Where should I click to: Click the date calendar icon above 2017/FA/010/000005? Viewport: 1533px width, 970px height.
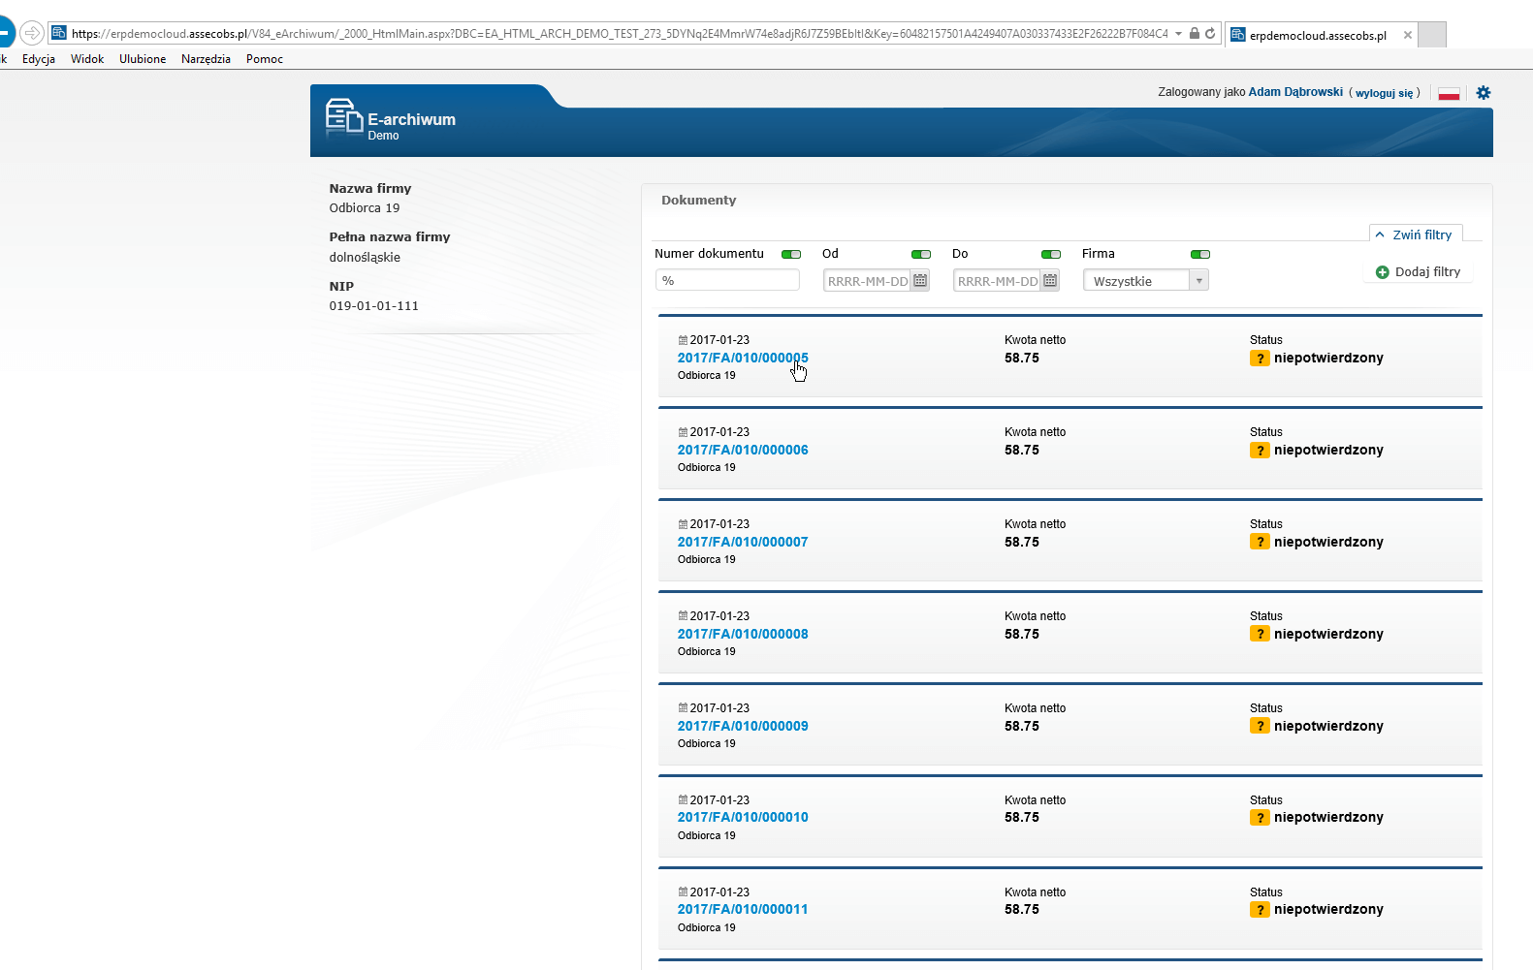tap(683, 340)
